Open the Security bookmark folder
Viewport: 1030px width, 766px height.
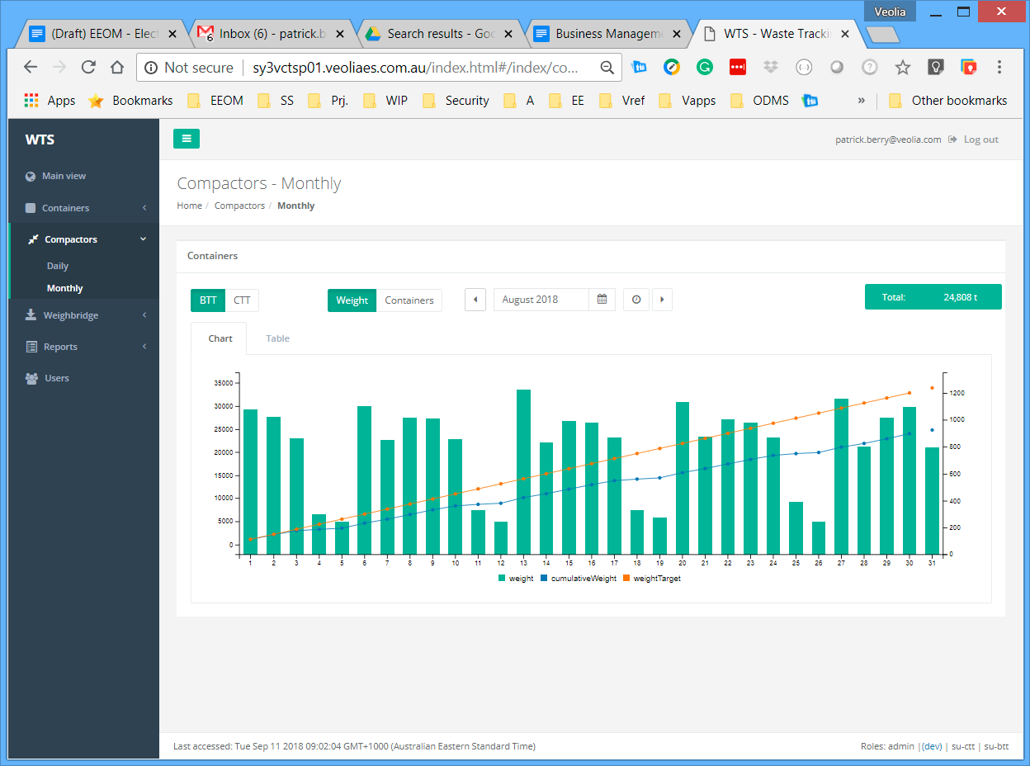tap(456, 101)
